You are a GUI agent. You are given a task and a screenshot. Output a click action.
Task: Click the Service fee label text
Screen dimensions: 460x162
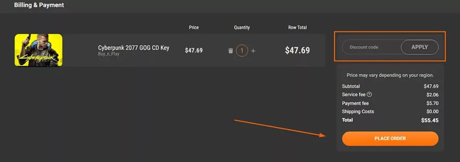[x=354, y=95]
